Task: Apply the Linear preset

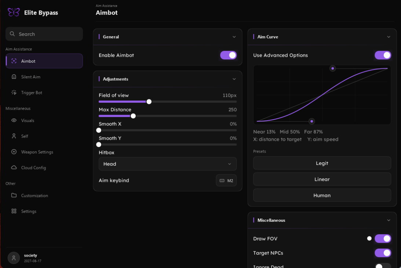Action: coord(322,179)
